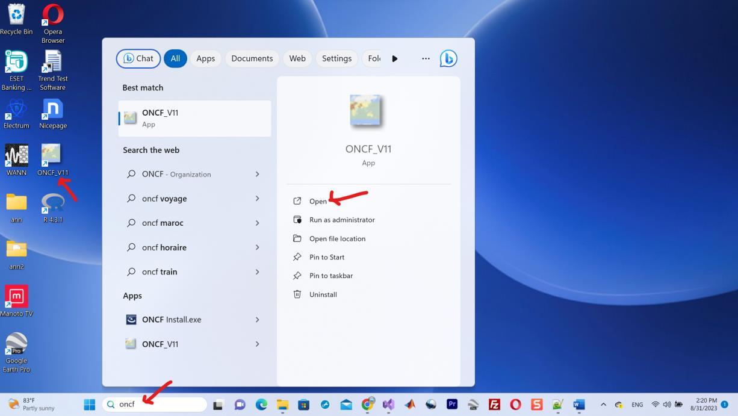The image size is (738, 416).
Task: Show hidden system tray icons chevron
Action: point(603,404)
